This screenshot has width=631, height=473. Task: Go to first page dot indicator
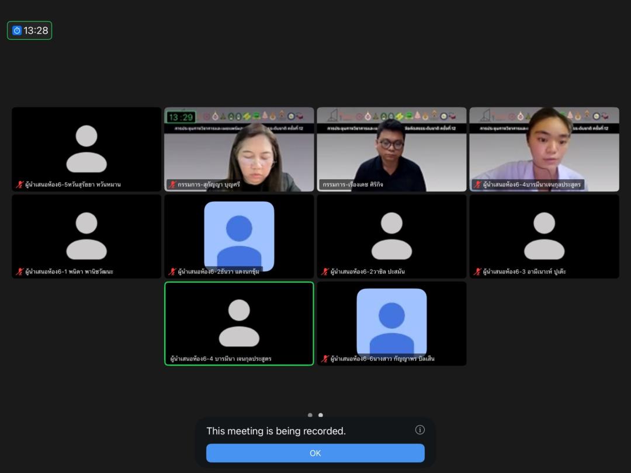pyautogui.click(x=310, y=415)
